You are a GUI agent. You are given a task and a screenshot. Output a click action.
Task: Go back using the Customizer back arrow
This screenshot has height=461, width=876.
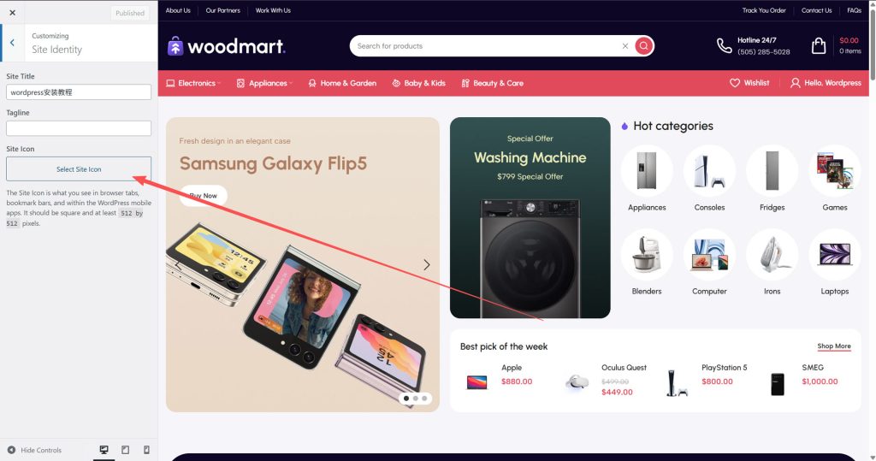pos(12,43)
